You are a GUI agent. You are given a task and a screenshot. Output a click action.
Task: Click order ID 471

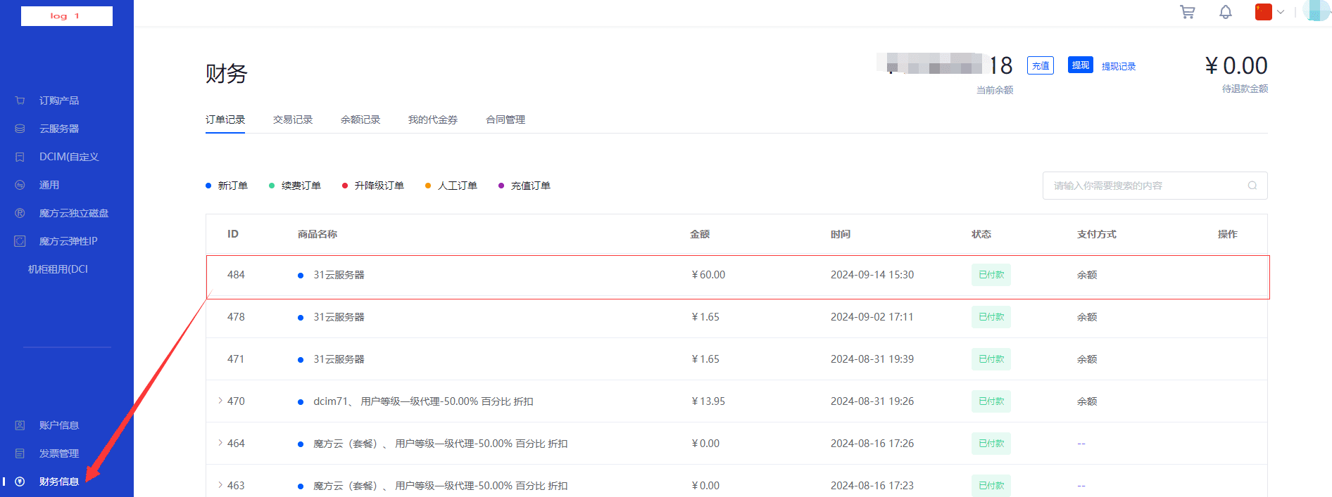coord(236,359)
